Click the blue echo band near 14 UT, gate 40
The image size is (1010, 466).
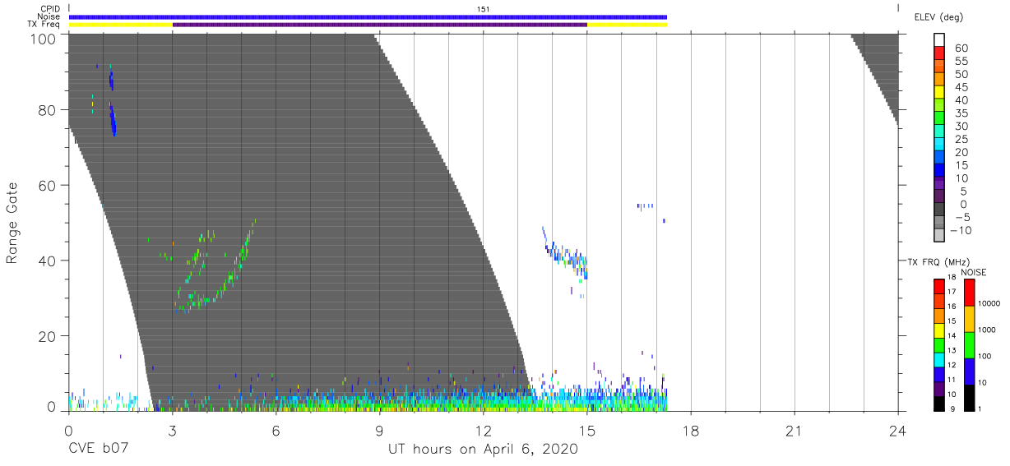pos(566,254)
